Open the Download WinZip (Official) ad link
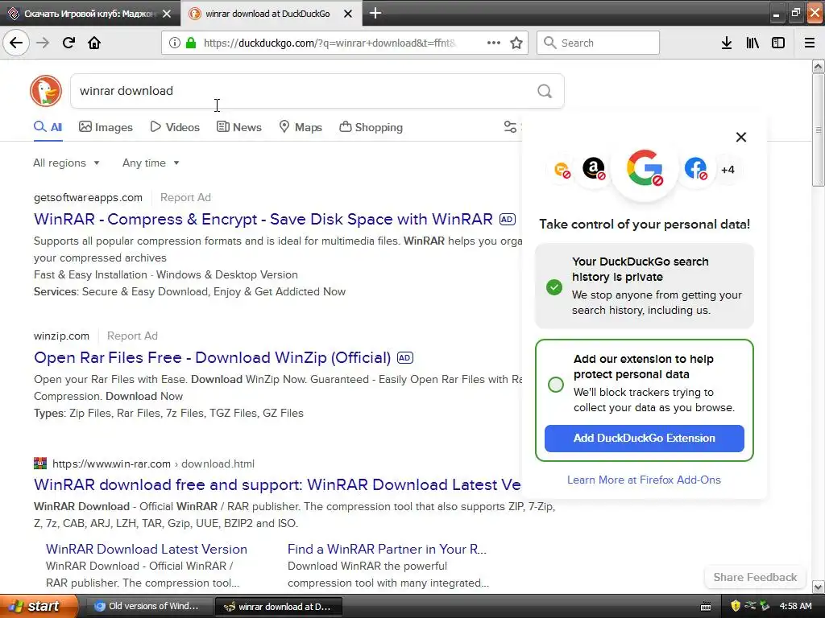 [x=213, y=357]
